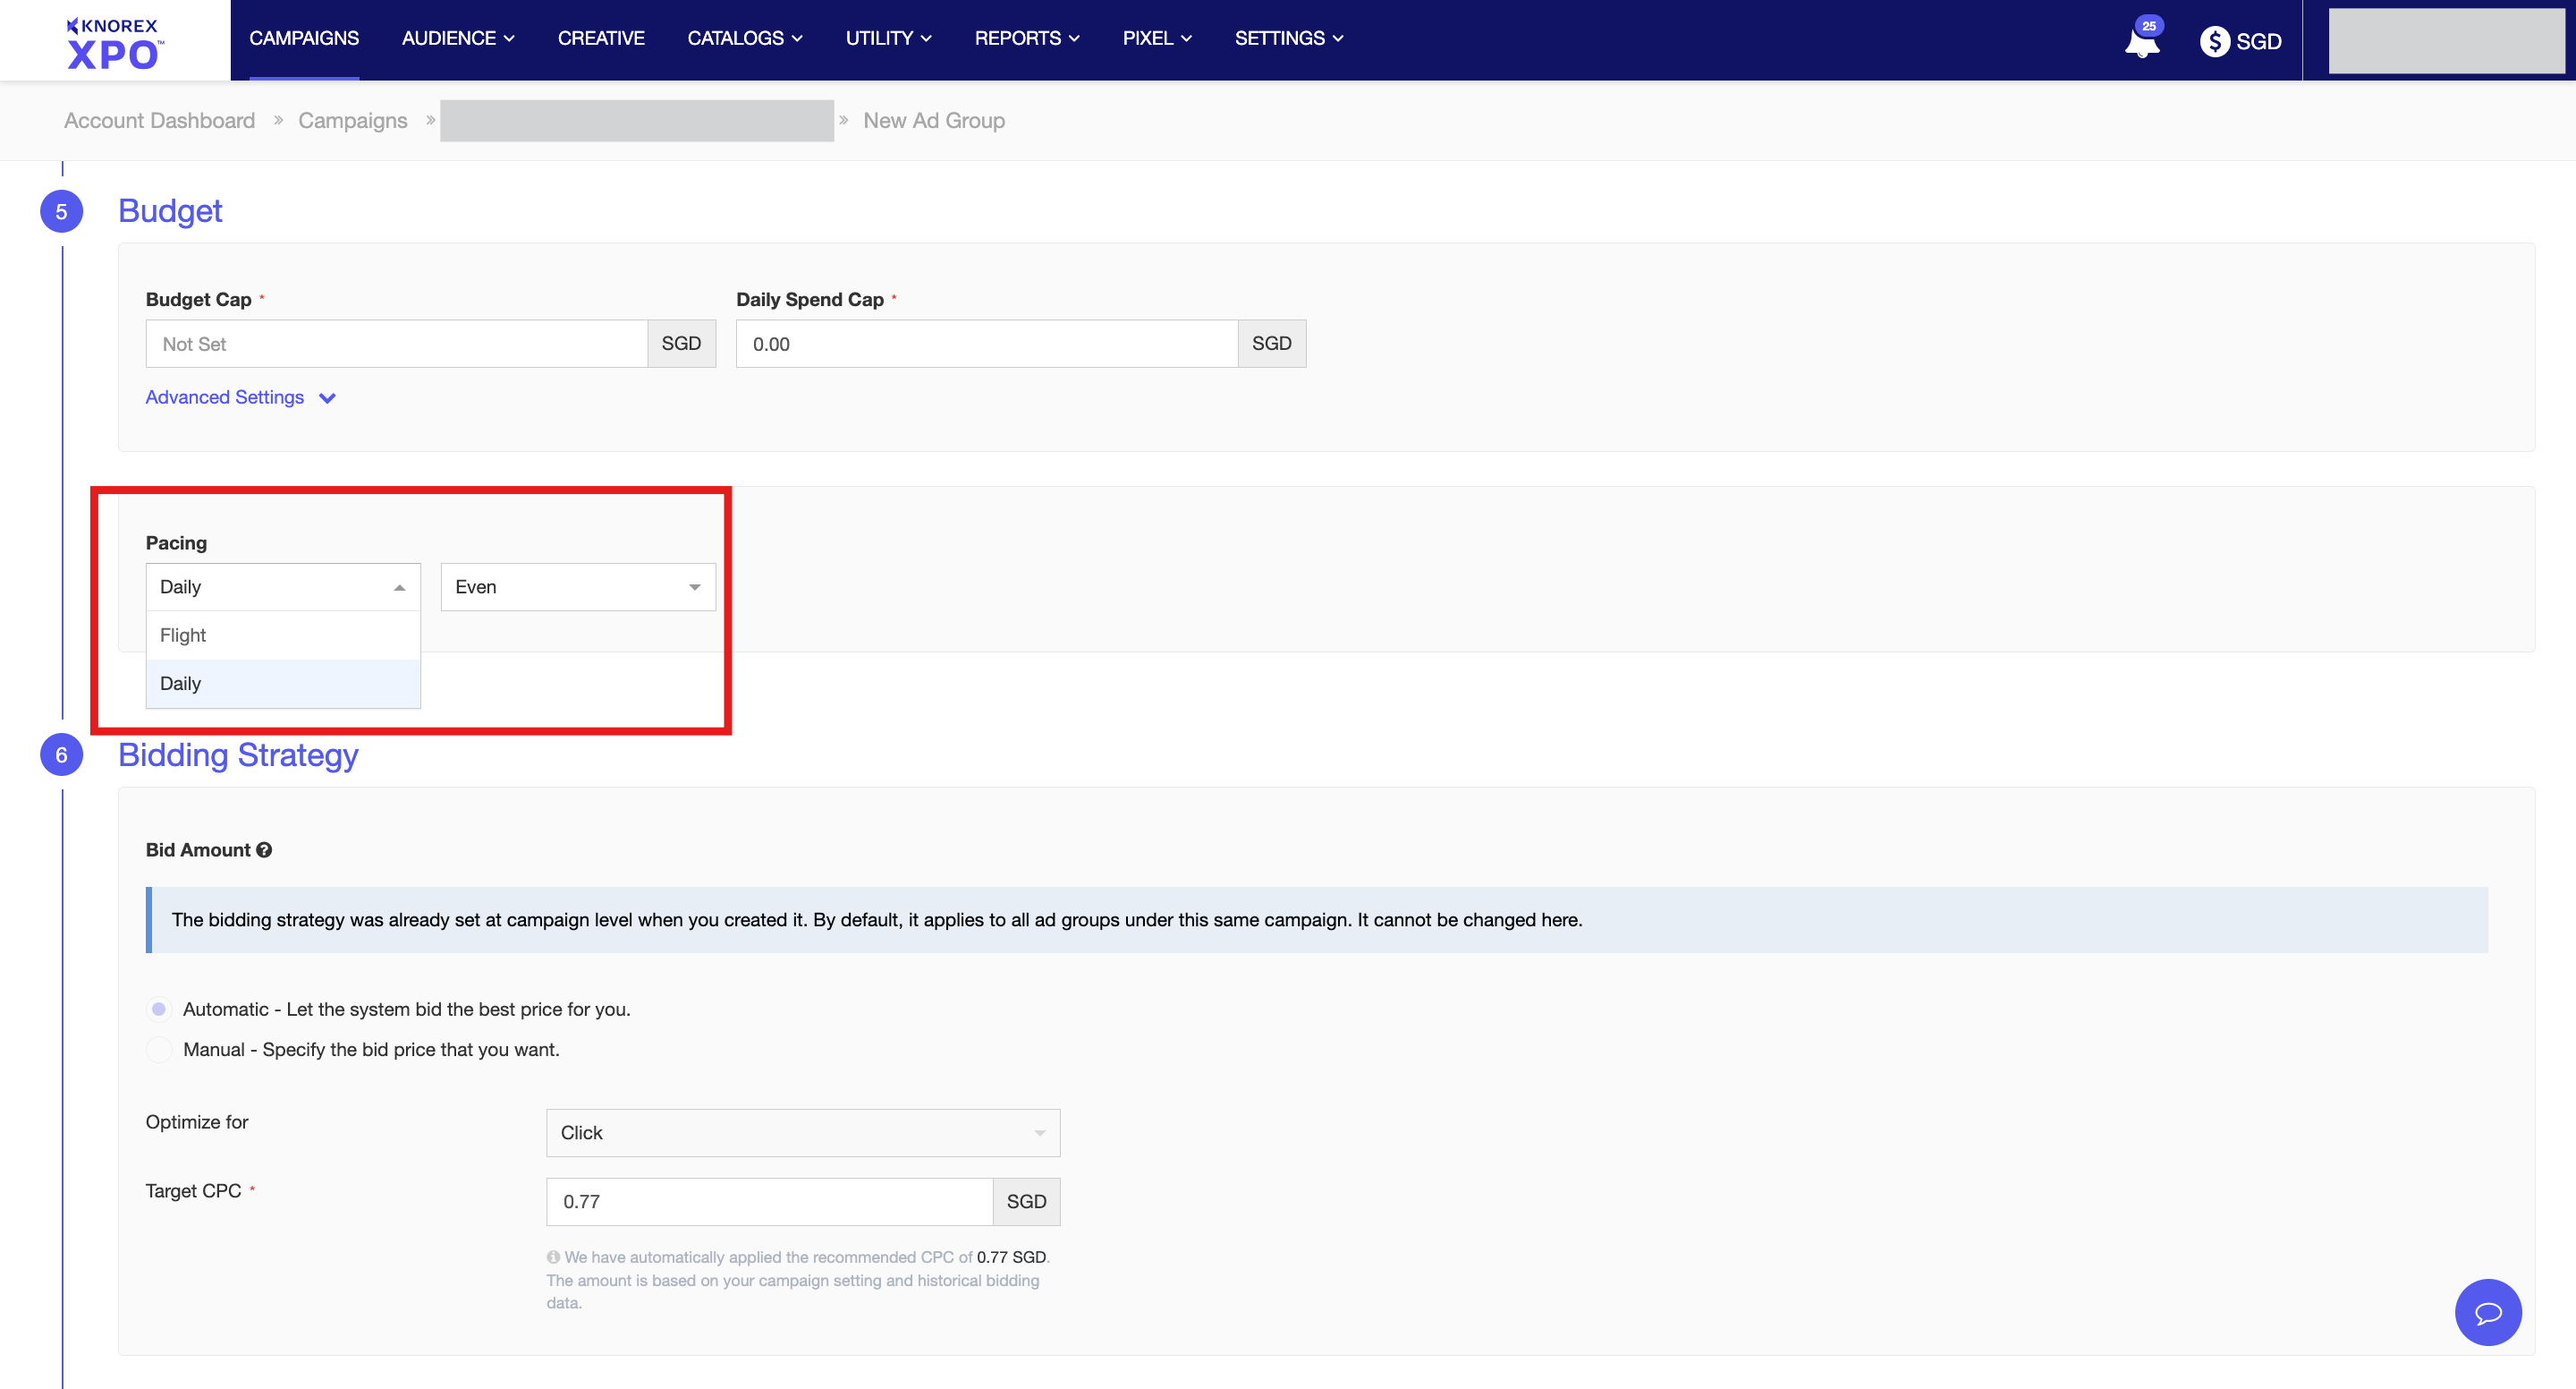Click the Bid Amount help icon
2576x1389 pixels.
(264, 849)
